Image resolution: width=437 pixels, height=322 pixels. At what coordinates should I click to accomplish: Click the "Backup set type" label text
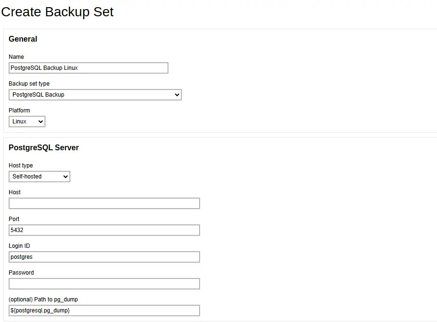[x=29, y=84]
